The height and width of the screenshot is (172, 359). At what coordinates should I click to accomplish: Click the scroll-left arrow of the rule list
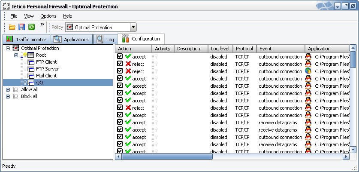tap(118, 157)
